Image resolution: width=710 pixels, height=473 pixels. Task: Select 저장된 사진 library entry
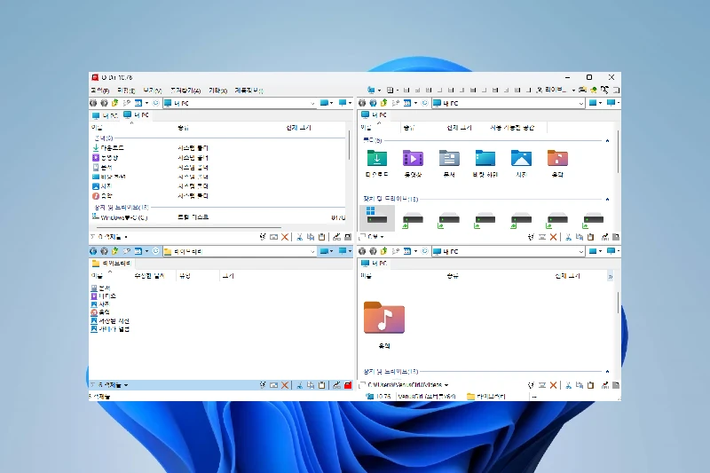[110, 321]
